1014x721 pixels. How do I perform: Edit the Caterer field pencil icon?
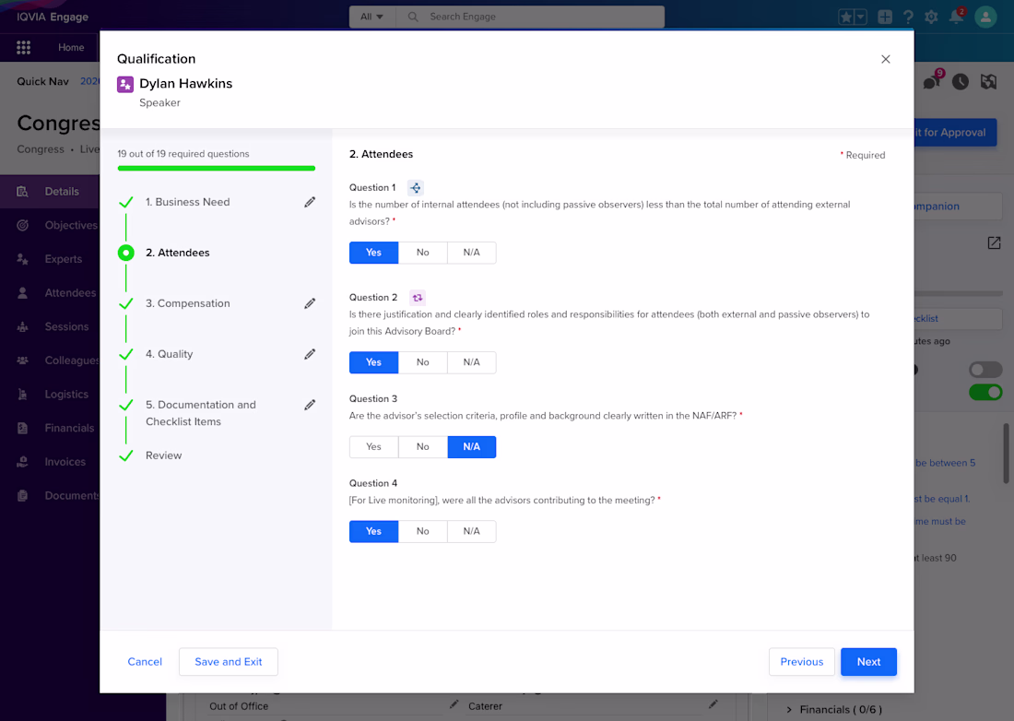pos(713,704)
